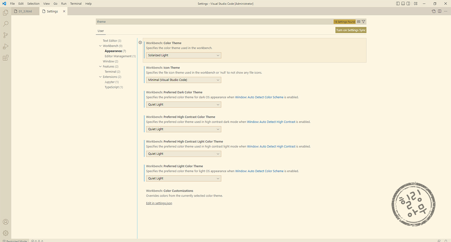Image resolution: width=451 pixels, height=242 pixels.
Task: Toggle Primary Side Bar layout icon
Action: tap(398, 3)
